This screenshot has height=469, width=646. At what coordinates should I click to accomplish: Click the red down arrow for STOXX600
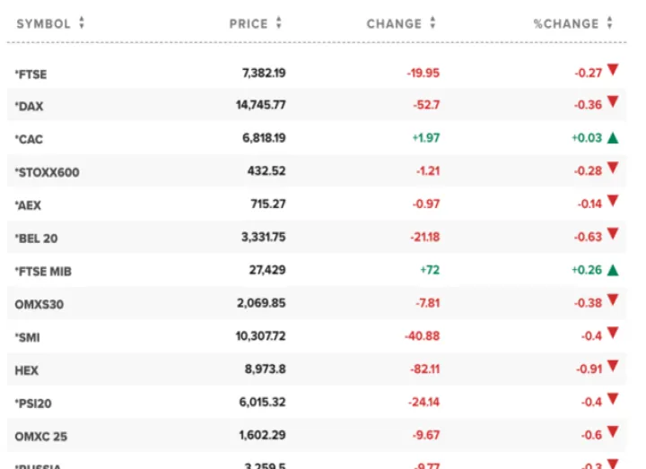tap(613, 169)
